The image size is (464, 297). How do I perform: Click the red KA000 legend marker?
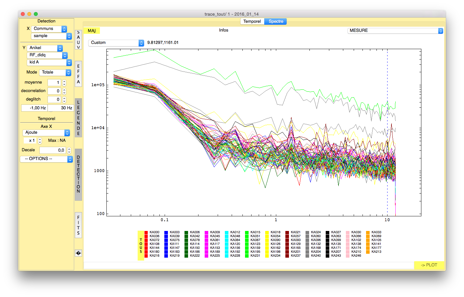(x=146, y=233)
